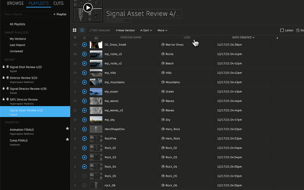Toggle playback on the Rock_05 row
304x190 pixels.
84,176
